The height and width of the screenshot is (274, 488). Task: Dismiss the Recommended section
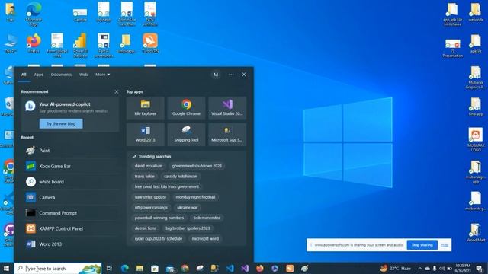pos(117,91)
